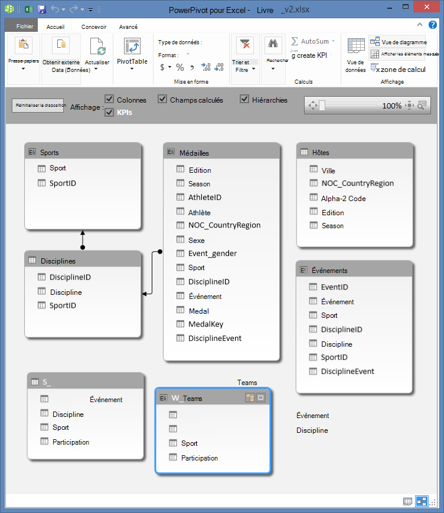Click the Obtenir externe Data icon
This screenshot has width=444, height=513.
[61, 45]
